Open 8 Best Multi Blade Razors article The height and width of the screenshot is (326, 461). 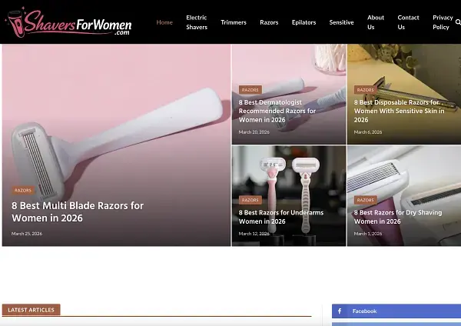coord(78,211)
